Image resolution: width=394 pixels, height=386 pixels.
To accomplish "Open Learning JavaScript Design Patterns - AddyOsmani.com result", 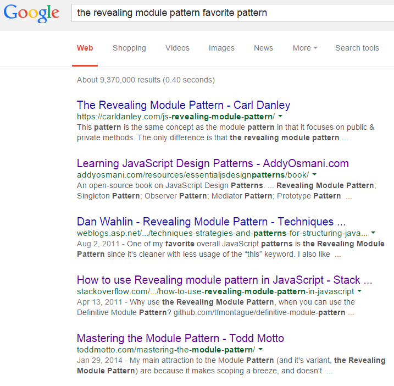I will click(x=213, y=163).
